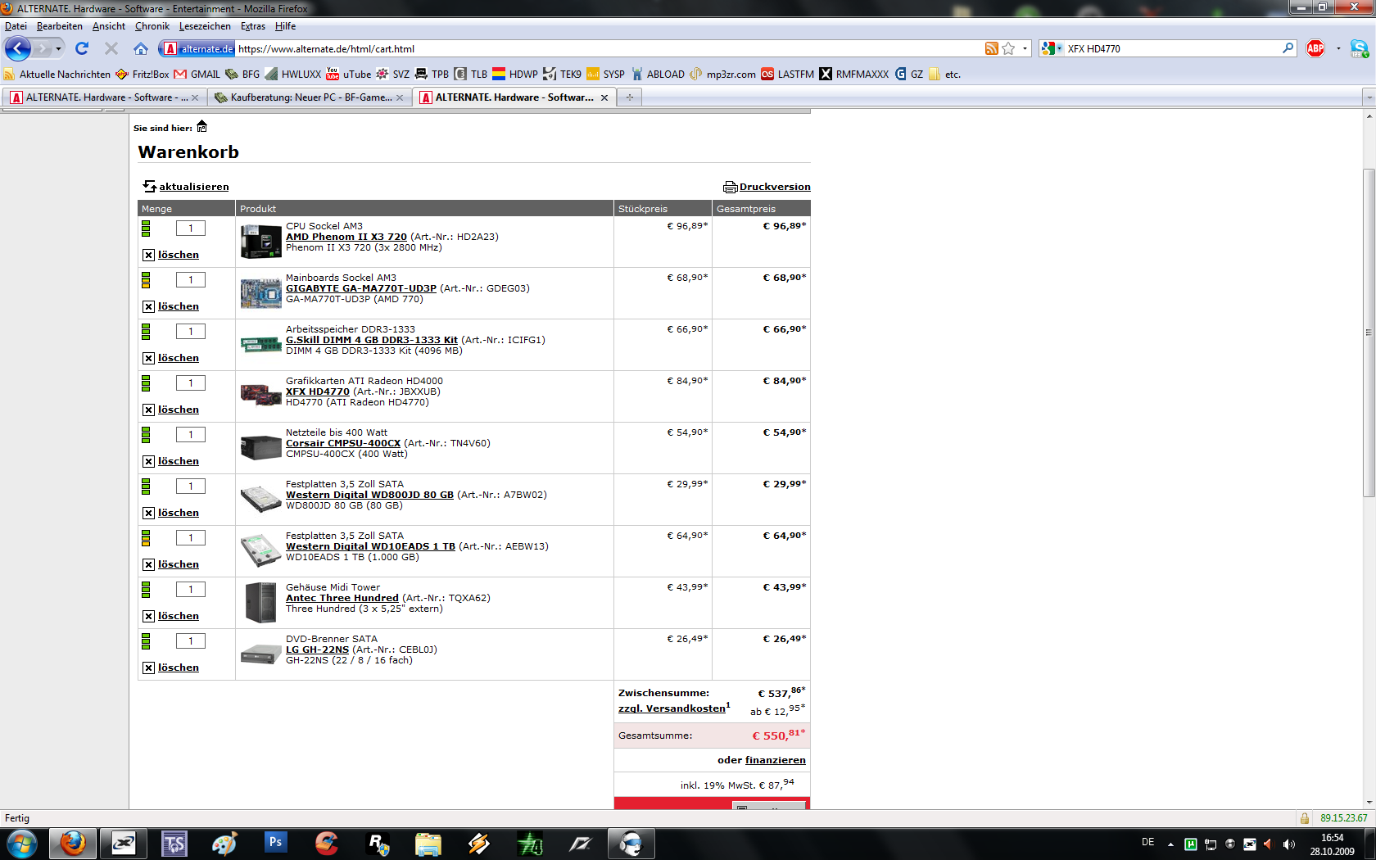This screenshot has width=1376, height=860.
Task: Click the aktualisieren link
Action: 194,187
